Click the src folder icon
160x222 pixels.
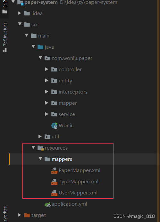click(x=27, y=24)
